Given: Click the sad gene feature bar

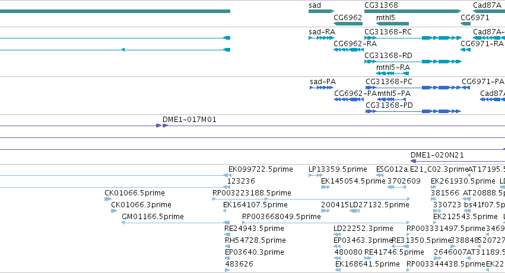Looking at the screenshot, I should click(x=321, y=11).
